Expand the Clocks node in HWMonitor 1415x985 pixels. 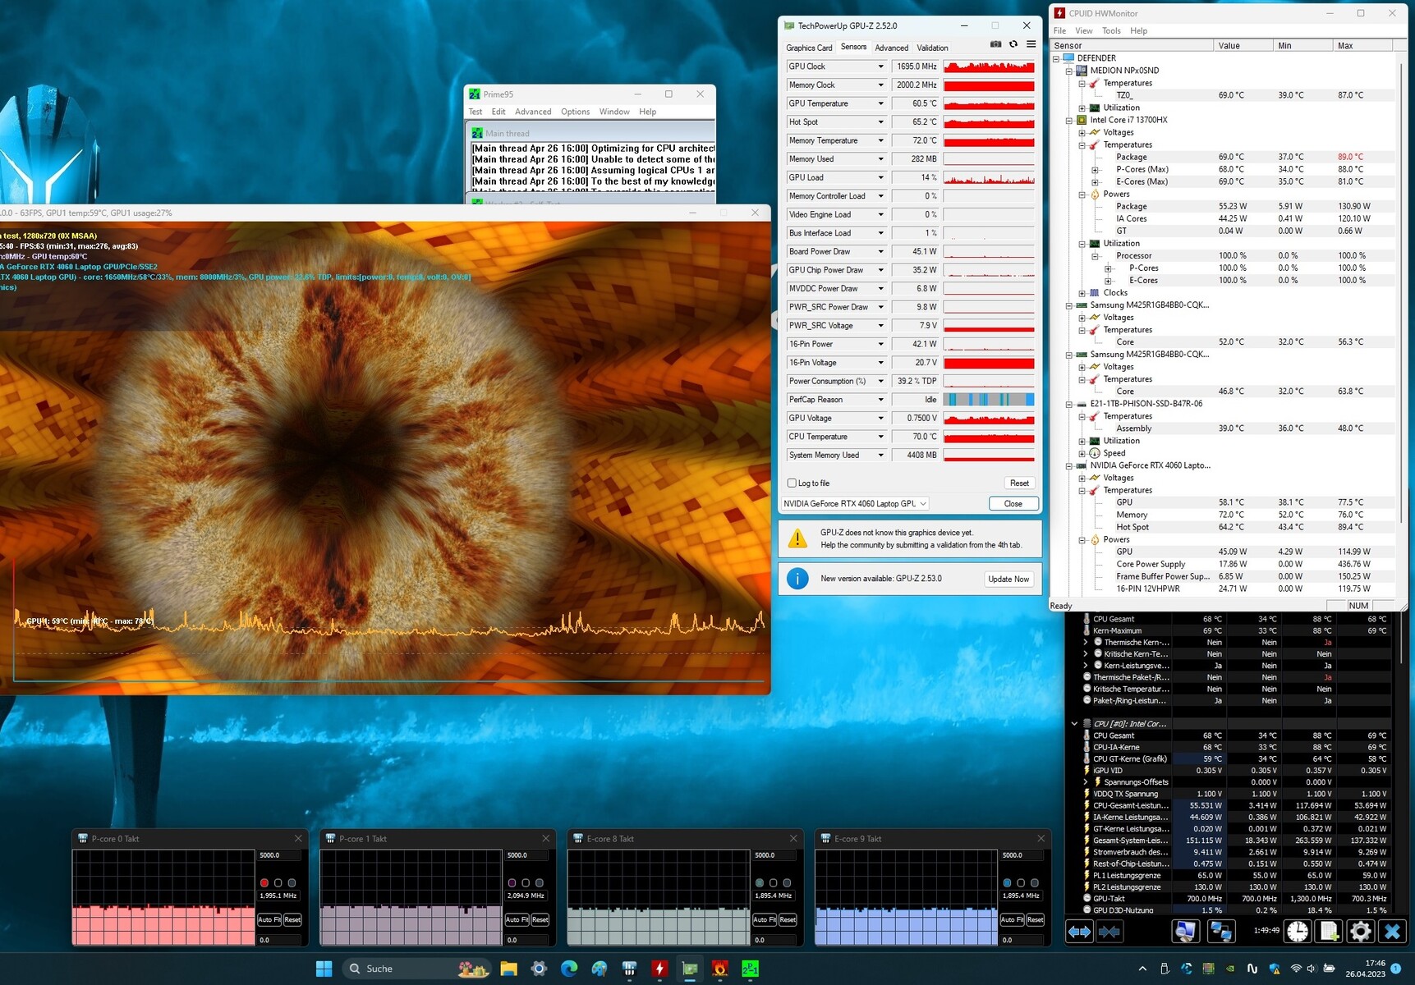coord(1082,293)
